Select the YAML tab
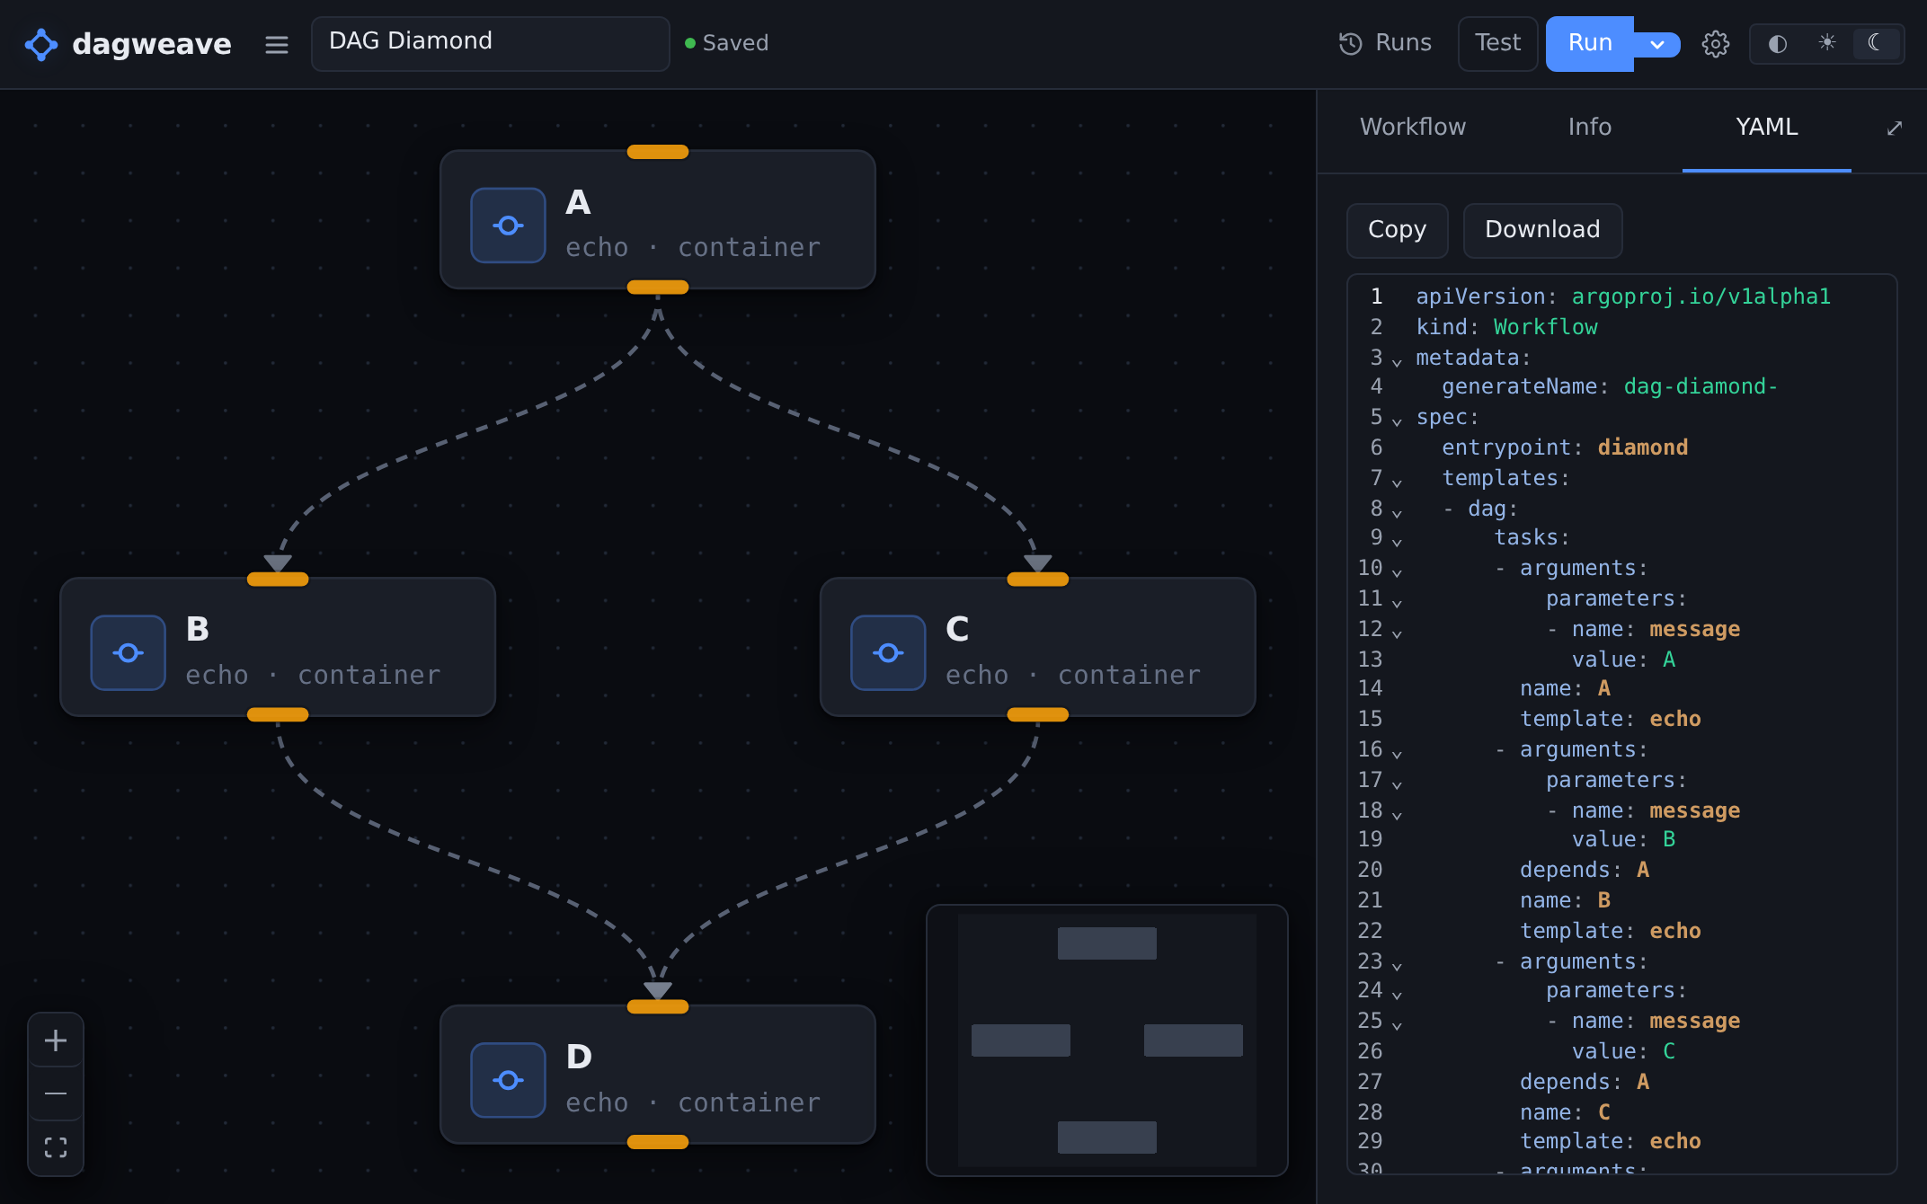 [x=1766, y=127]
